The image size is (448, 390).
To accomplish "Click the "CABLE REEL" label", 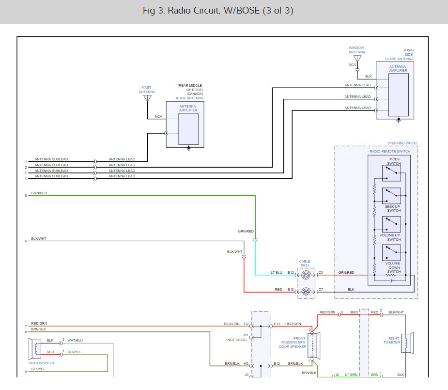I will [305, 264].
